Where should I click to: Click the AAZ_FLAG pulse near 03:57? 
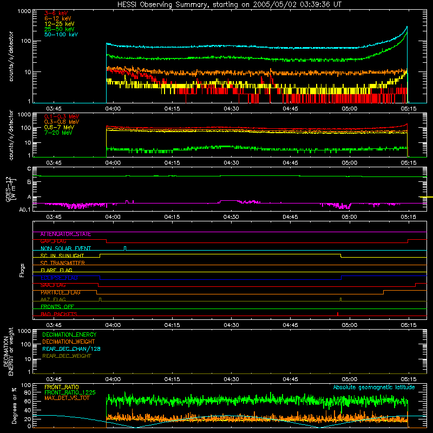100,299
